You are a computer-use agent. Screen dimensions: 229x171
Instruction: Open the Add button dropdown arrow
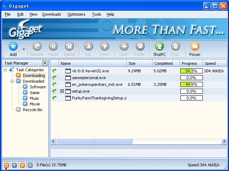[x=24, y=49]
